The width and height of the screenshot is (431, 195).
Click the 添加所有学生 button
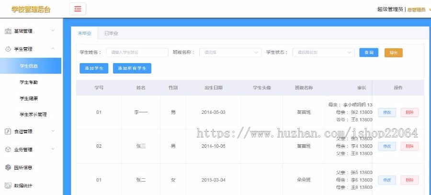[132, 68]
